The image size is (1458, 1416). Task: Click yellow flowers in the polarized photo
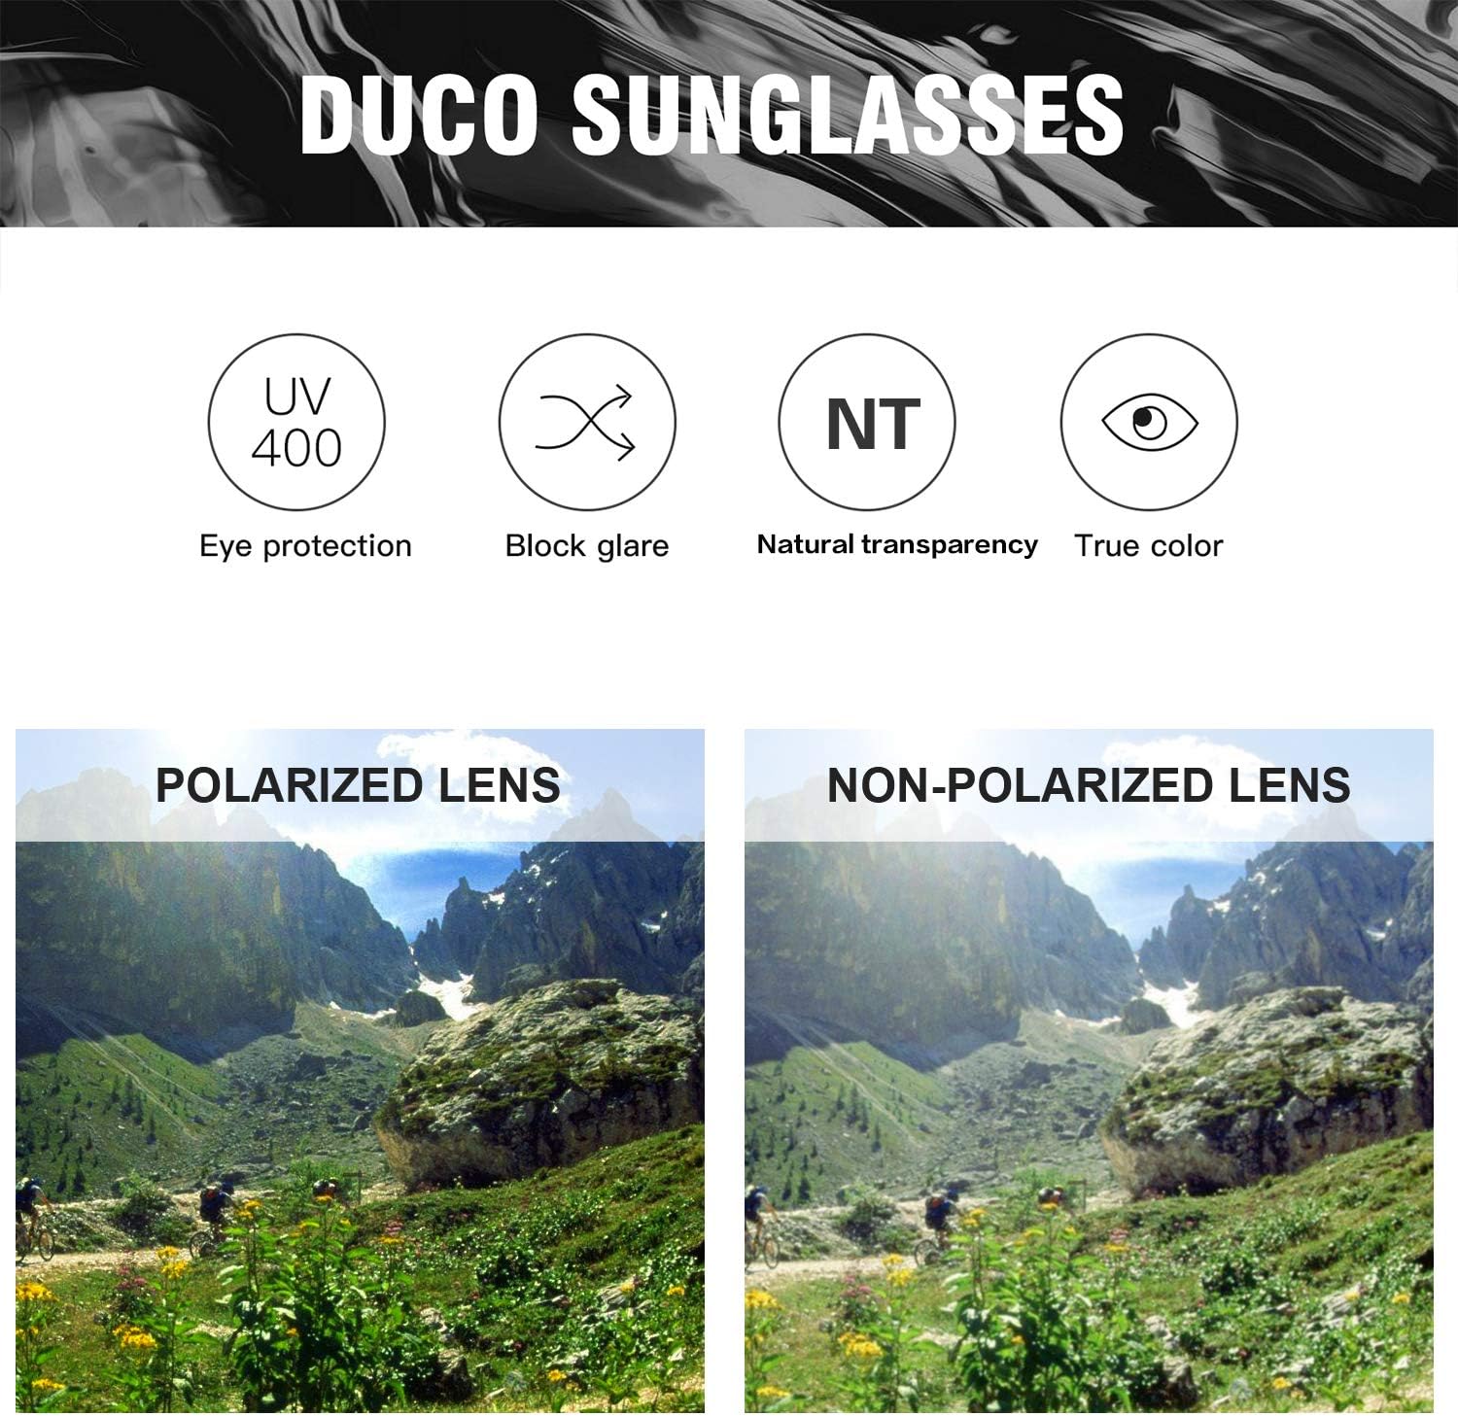pos(136,1338)
